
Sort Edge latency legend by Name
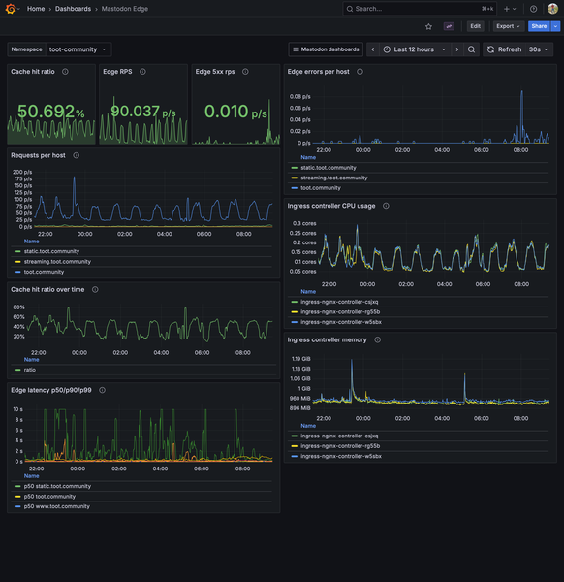[32, 476]
